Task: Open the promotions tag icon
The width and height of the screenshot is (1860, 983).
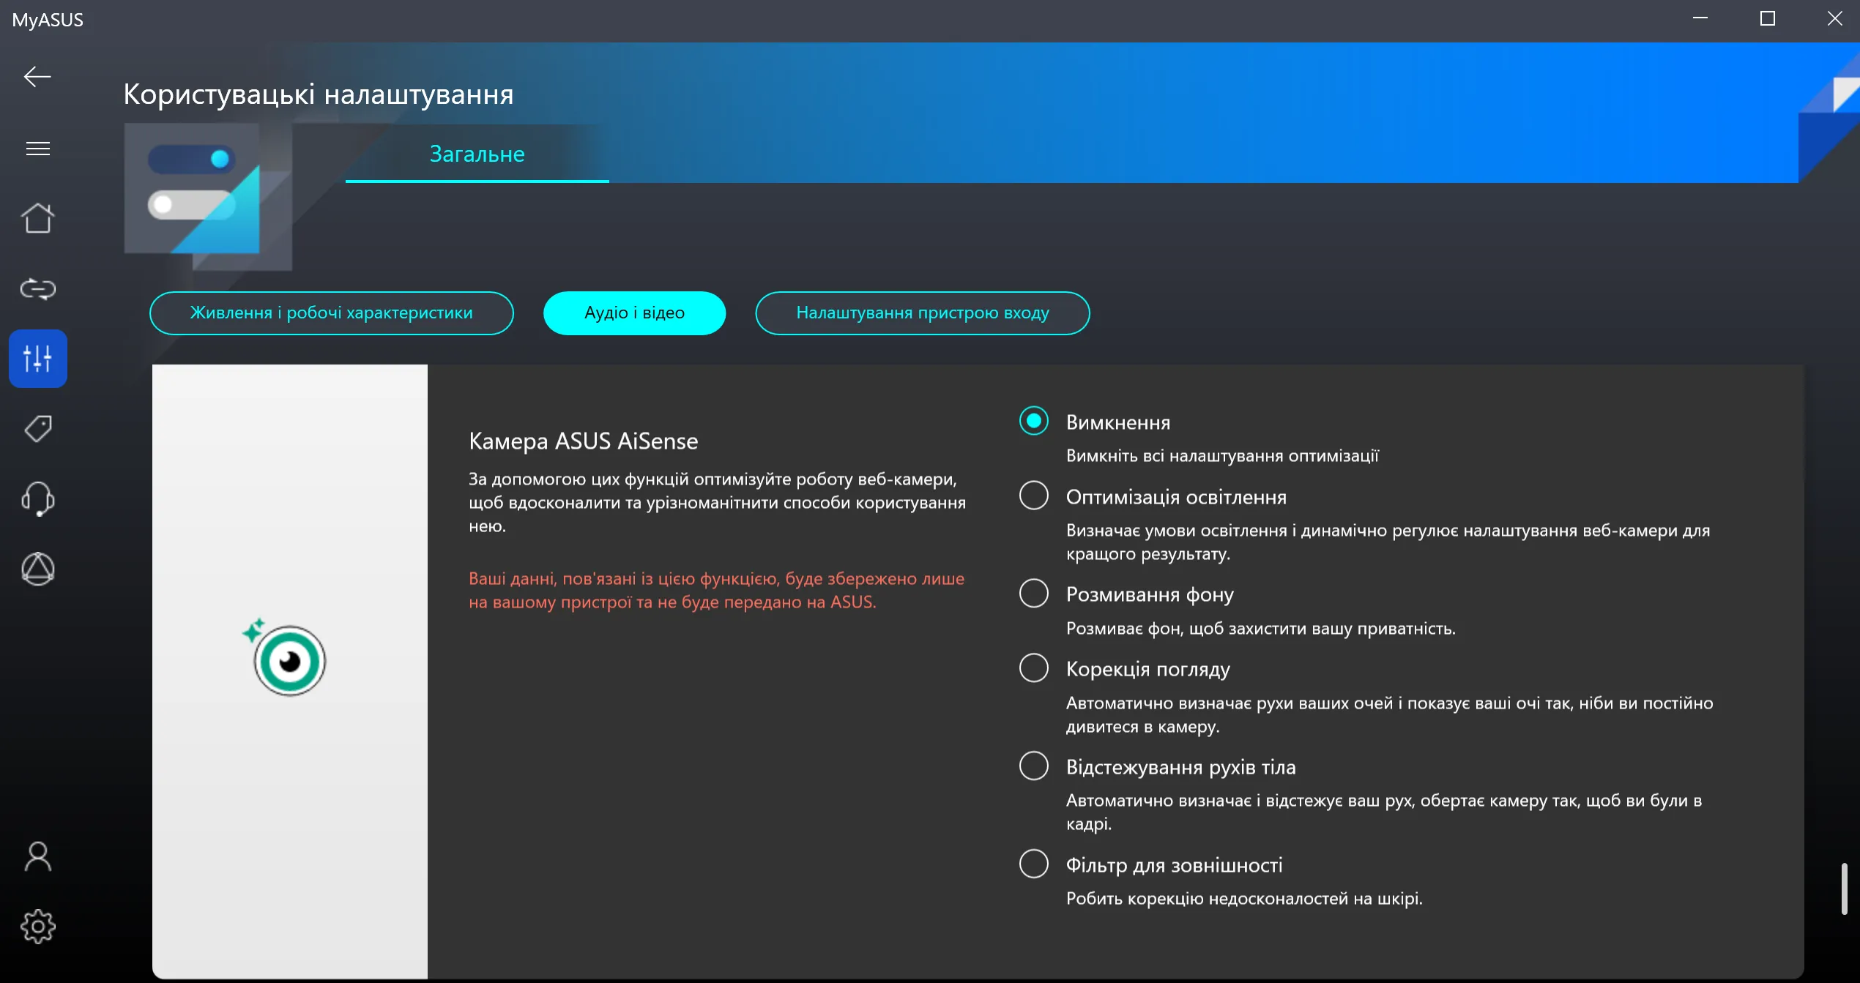Action: pyautogui.click(x=38, y=429)
